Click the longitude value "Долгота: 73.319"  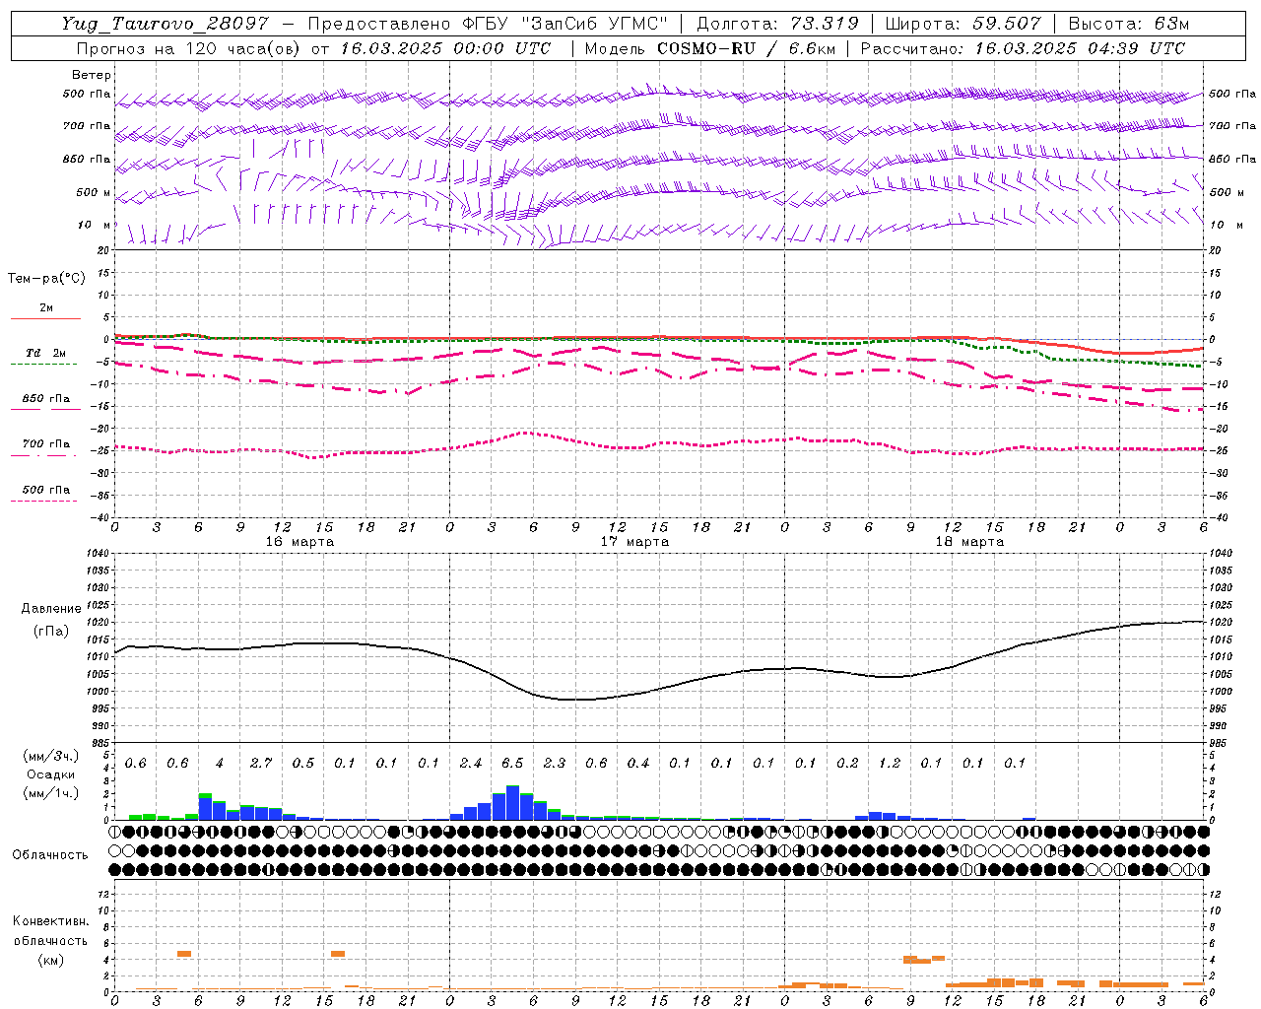click(x=777, y=24)
